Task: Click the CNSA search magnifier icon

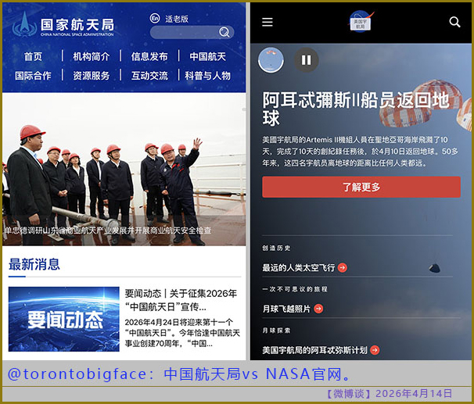Action: (x=224, y=32)
